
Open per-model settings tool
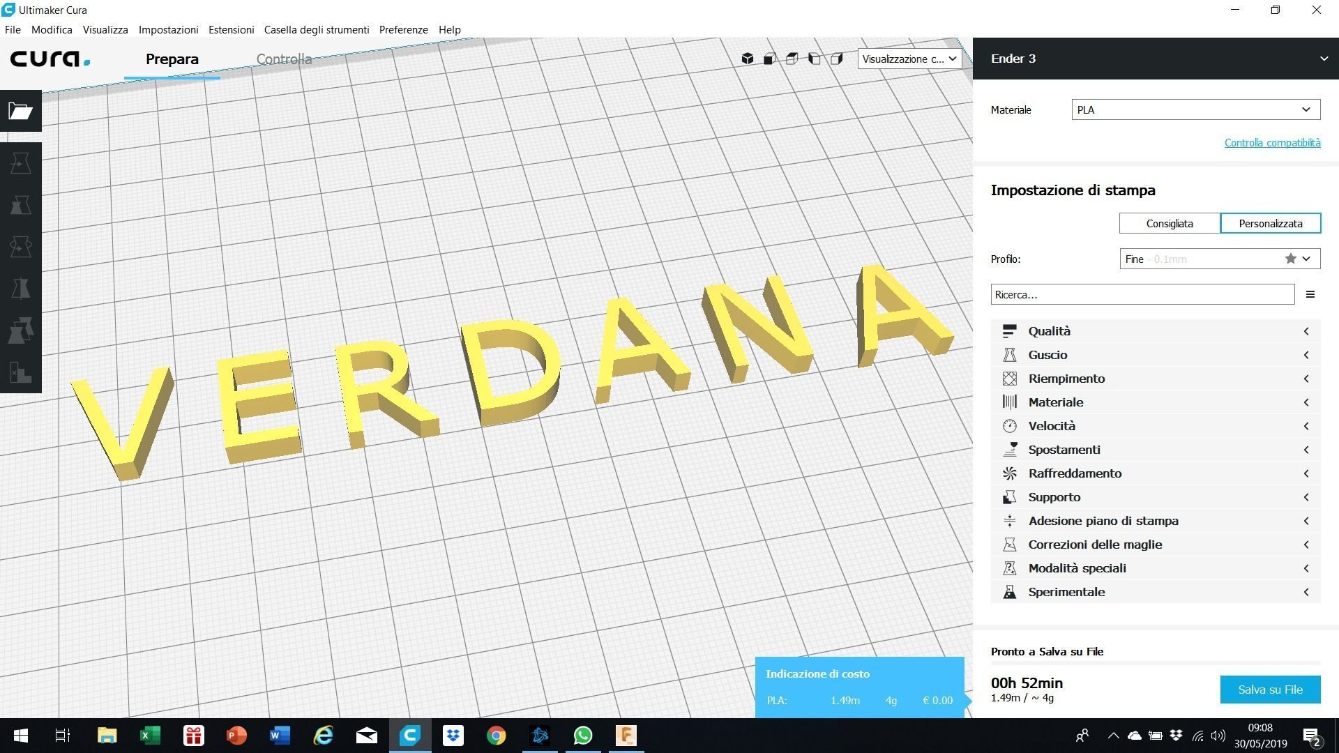click(21, 330)
